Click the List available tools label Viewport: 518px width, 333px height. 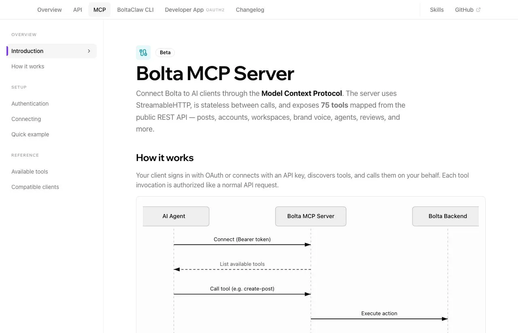[242, 264]
